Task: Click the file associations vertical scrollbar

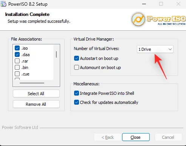Action: [56, 55]
